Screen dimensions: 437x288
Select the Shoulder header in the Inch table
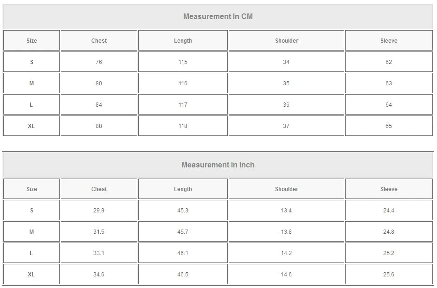click(286, 189)
